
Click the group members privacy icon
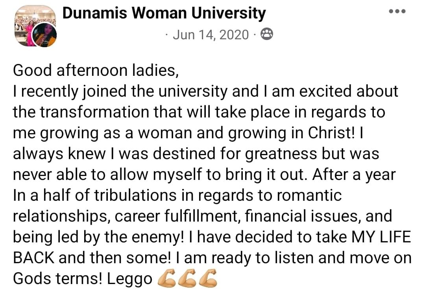[x=267, y=34]
